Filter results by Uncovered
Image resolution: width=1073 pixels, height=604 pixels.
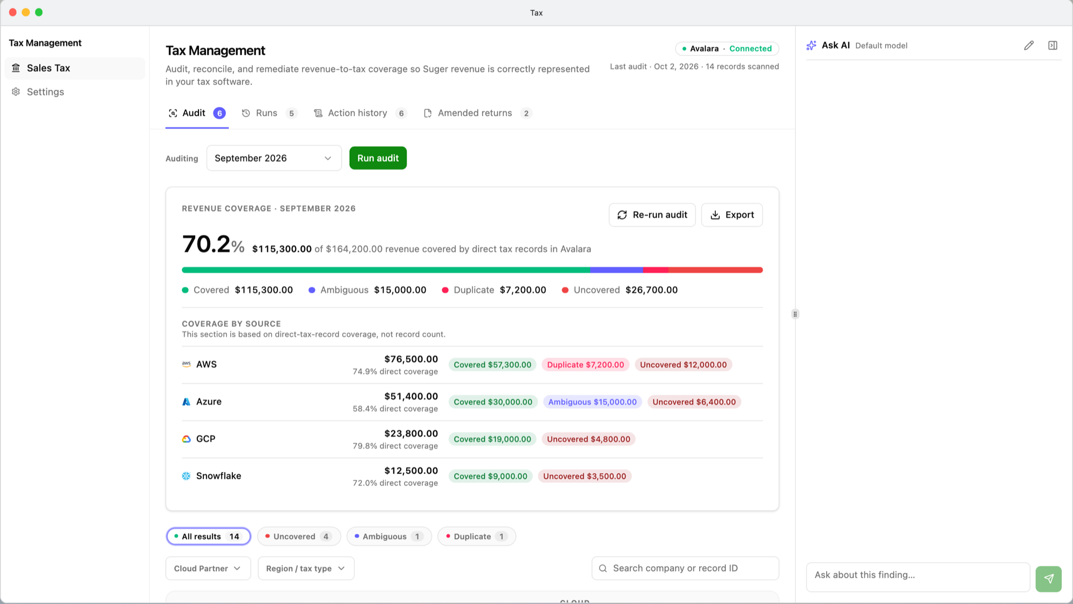click(299, 536)
